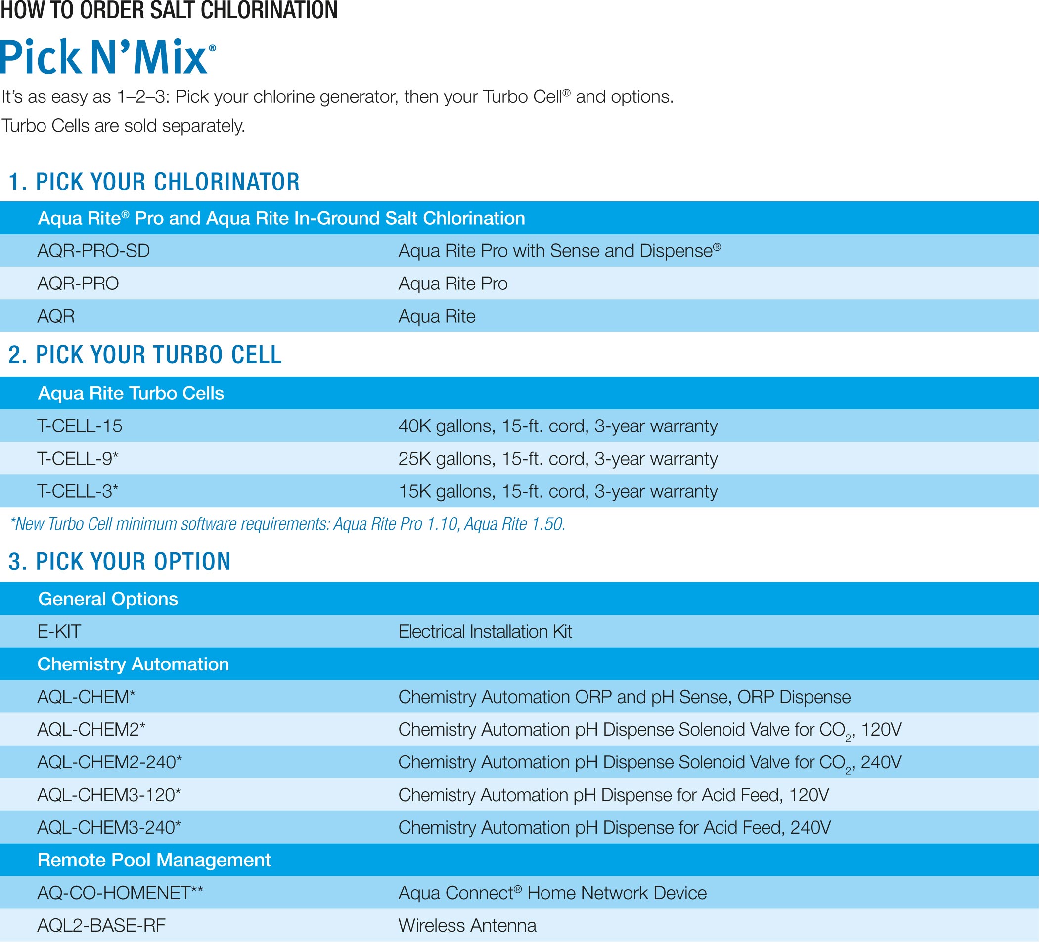The height and width of the screenshot is (947, 1039).
Task: Click the Turbo Cell minimum software requirements footnote
Action: tap(288, 524)
